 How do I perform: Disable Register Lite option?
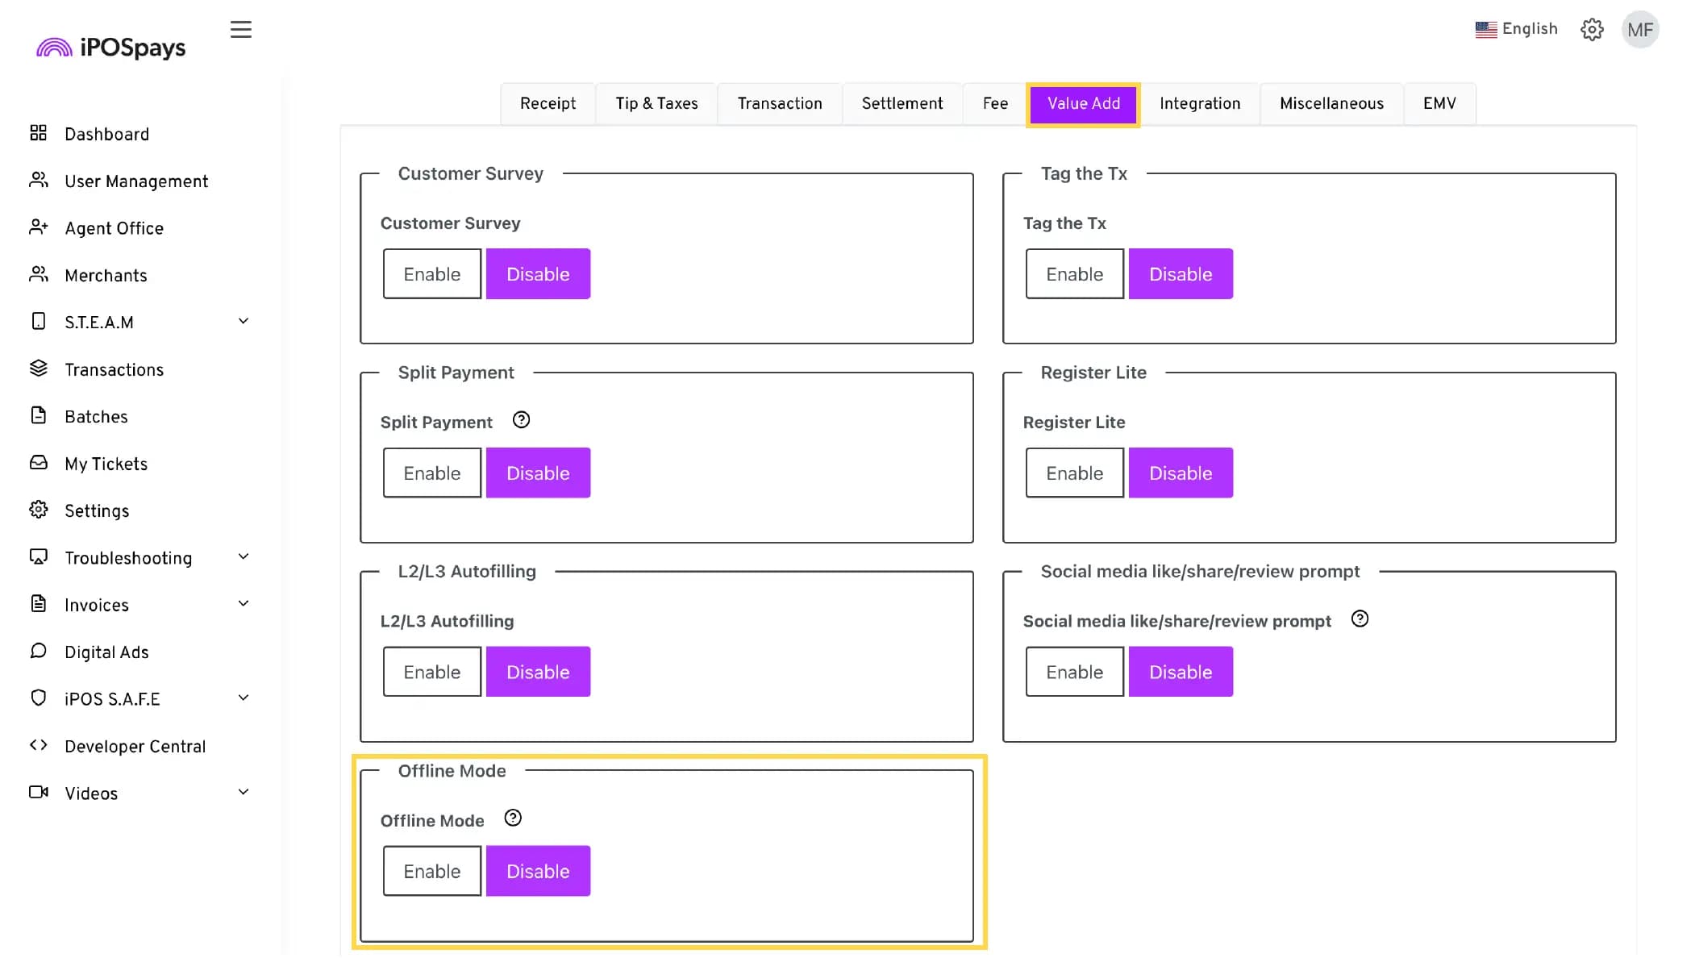[x=1180, y=473]
